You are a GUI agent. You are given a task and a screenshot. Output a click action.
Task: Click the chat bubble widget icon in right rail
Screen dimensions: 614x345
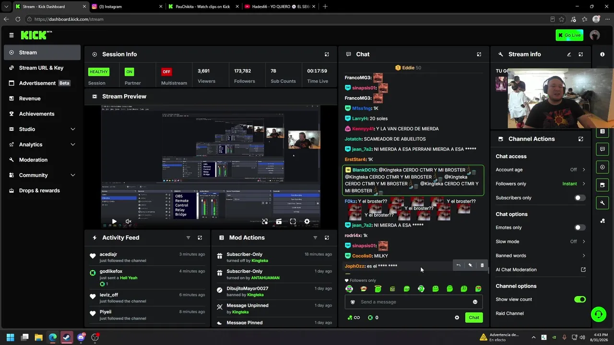pos(602,149)
